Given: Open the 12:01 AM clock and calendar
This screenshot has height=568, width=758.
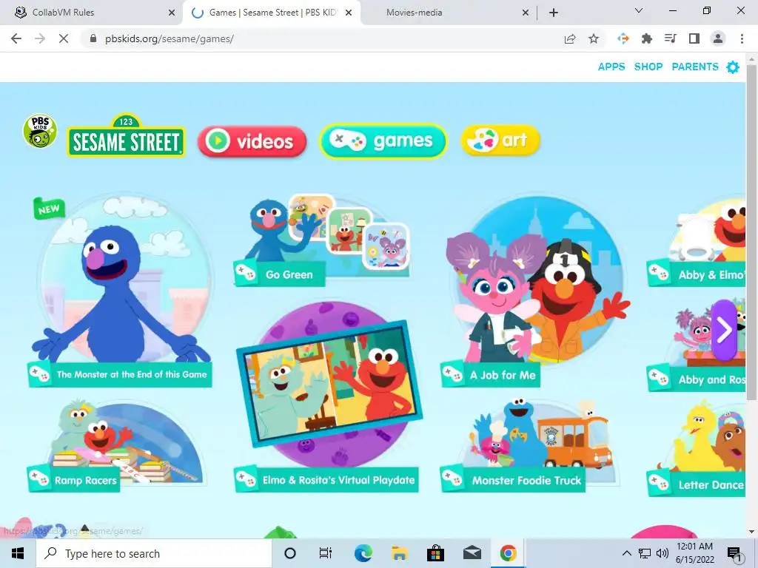Looking at the screenshot, I should click(x=694, y=553).
